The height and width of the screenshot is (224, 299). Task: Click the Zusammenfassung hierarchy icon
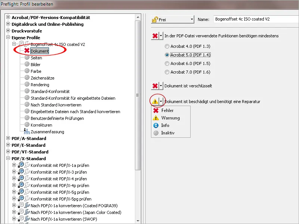[x=27, y=131]
